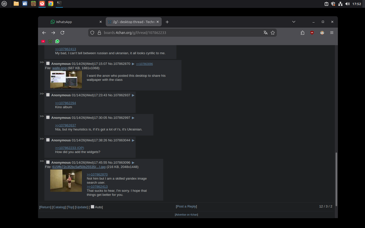
Task: Open the WhatsApp bookmark in bookmarks bar
Action: pyautogui.click(x=57, y=41)
